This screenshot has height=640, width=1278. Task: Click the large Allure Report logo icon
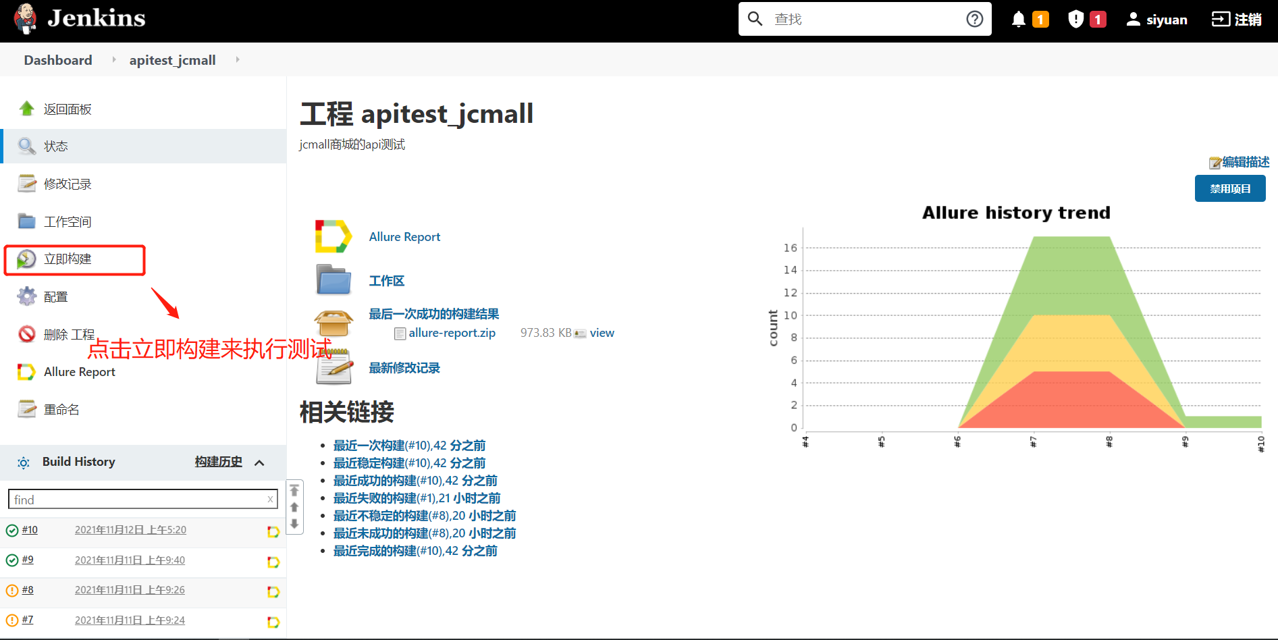click(334, 236)
